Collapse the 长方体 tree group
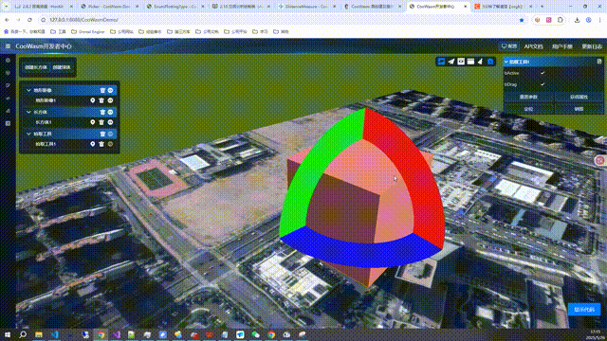Viewport: 607px width, 341px height. pos(28,112)
